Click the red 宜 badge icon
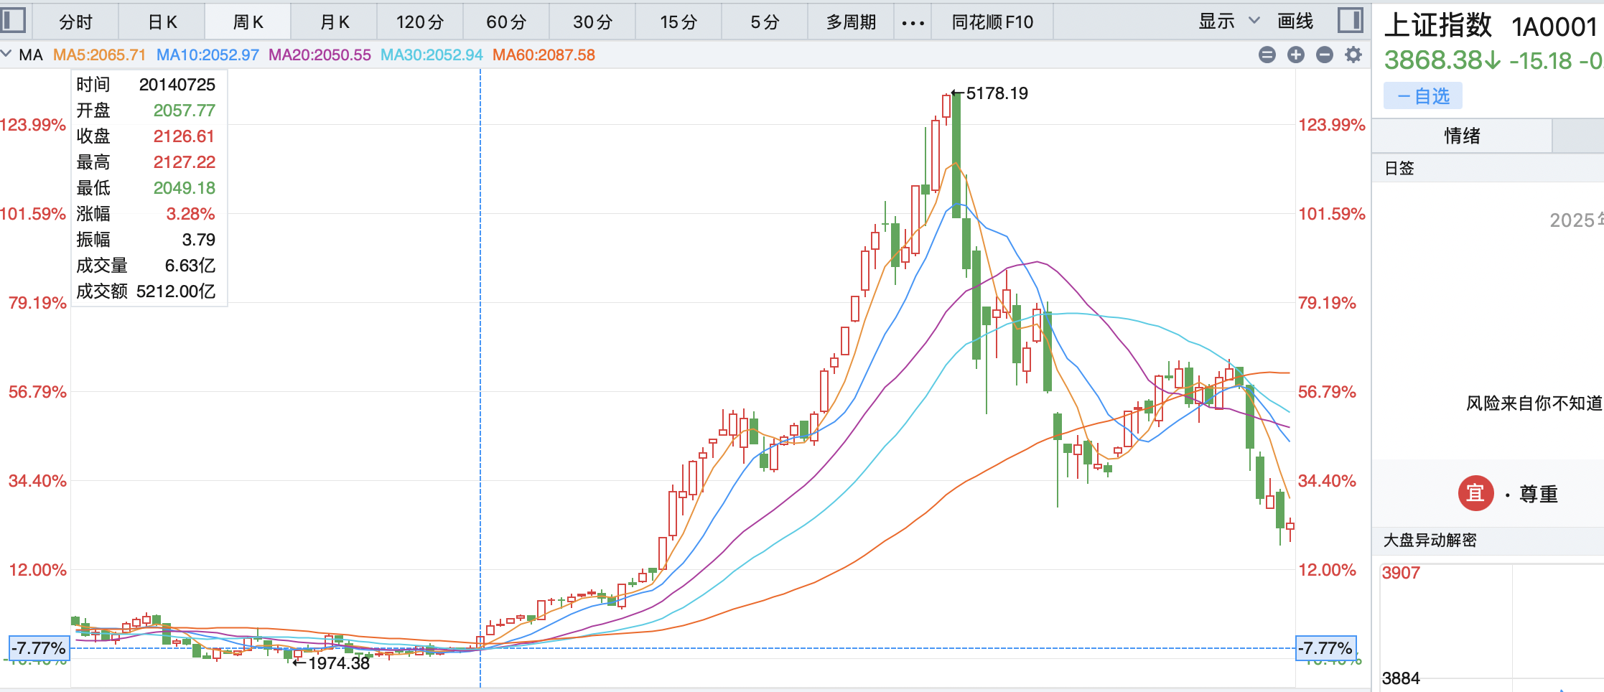This screenshot has width=1604, height=692. point(1475,493)
